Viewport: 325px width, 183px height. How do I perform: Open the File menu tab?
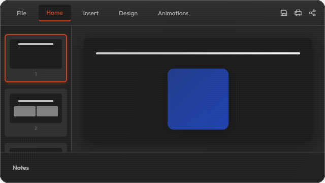tap(21, 13)
